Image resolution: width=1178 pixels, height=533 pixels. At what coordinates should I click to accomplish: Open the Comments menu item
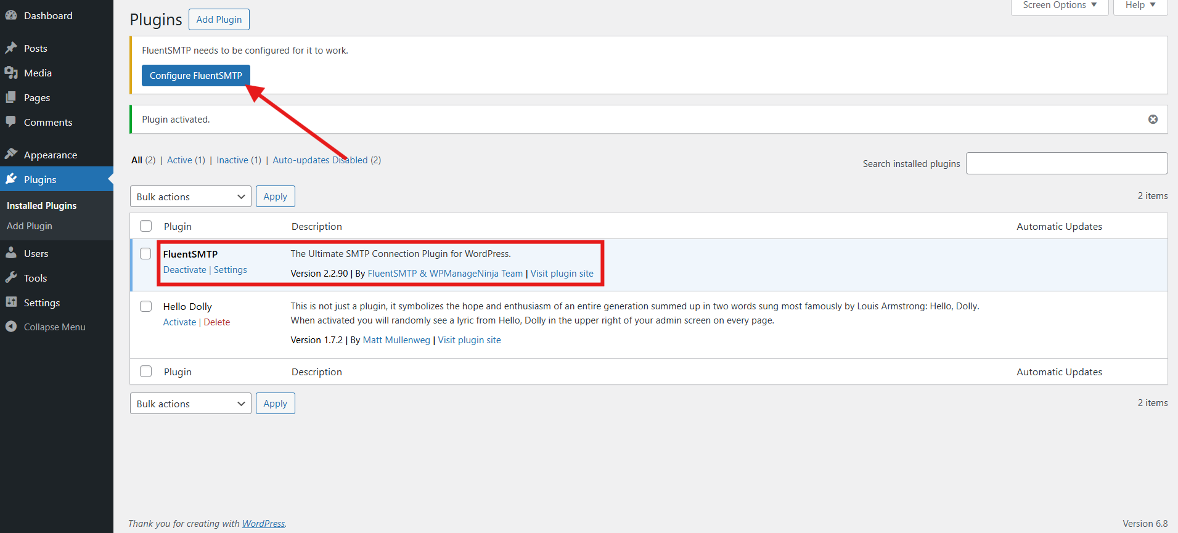click(x=57, y=122)
